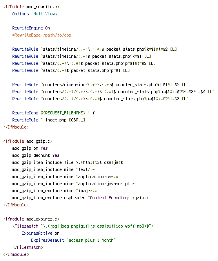
Task: Click the mod_gzip_item_include file pattern line
Action: (x=67, y=162)
